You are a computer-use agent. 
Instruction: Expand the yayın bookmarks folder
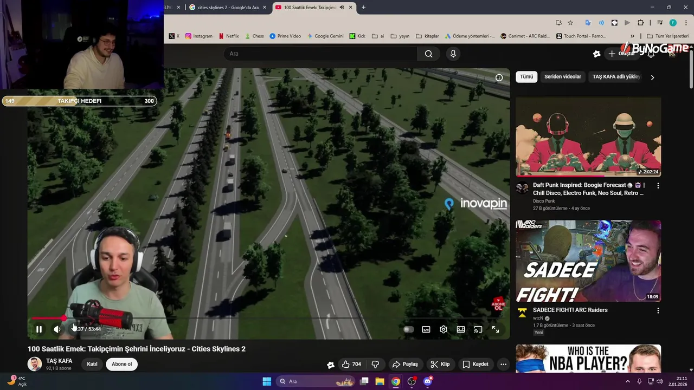pyautogui.click(x=400, y=36)
